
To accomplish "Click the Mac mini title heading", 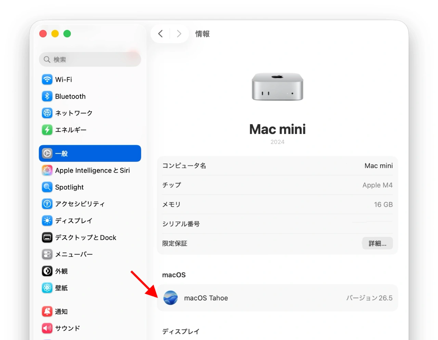I will pyautogui.click(x=278, y=129).
